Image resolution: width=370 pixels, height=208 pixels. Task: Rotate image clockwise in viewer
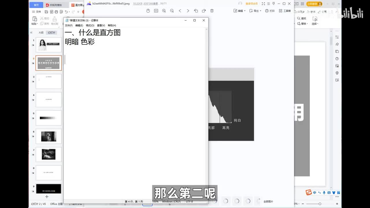(204, 11)
